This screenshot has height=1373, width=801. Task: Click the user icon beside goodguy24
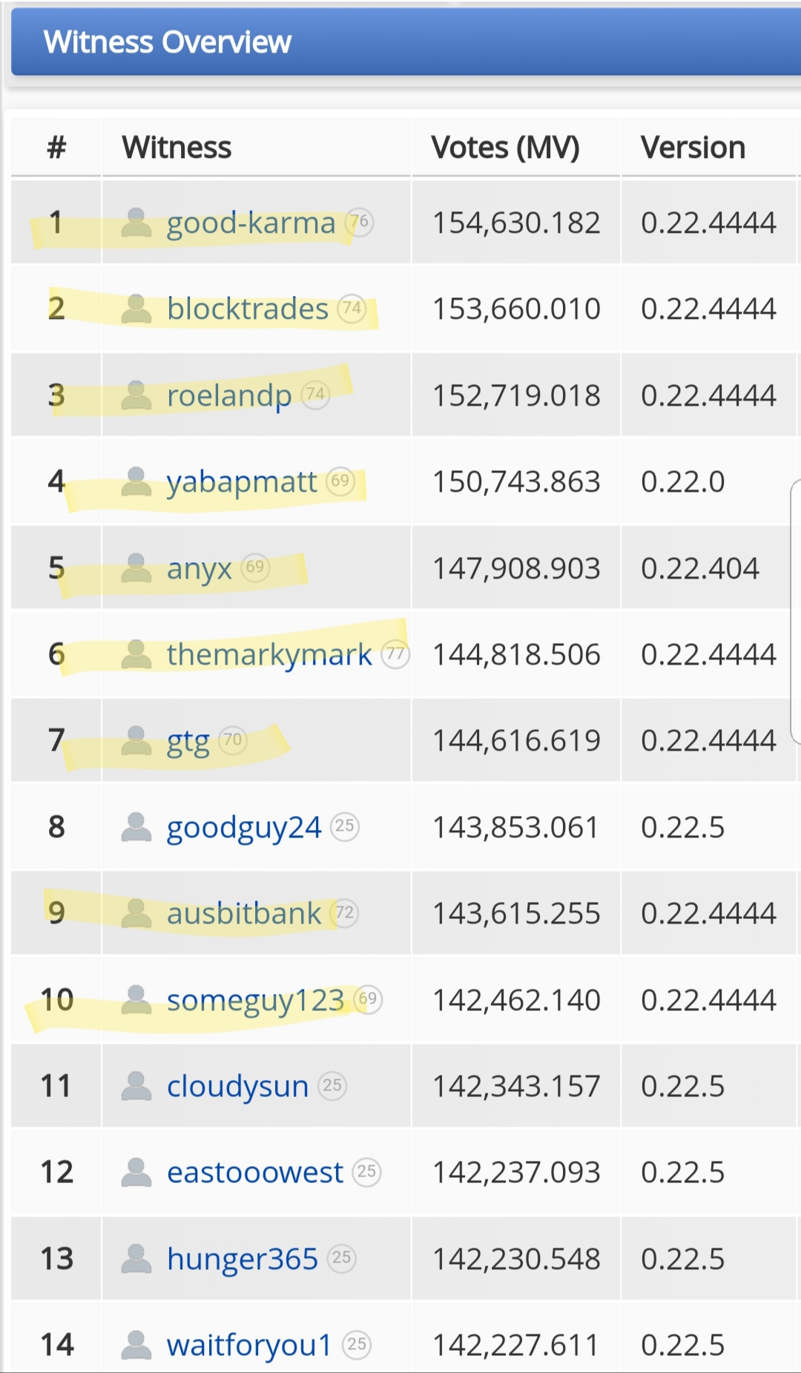(x=136, y=827)
